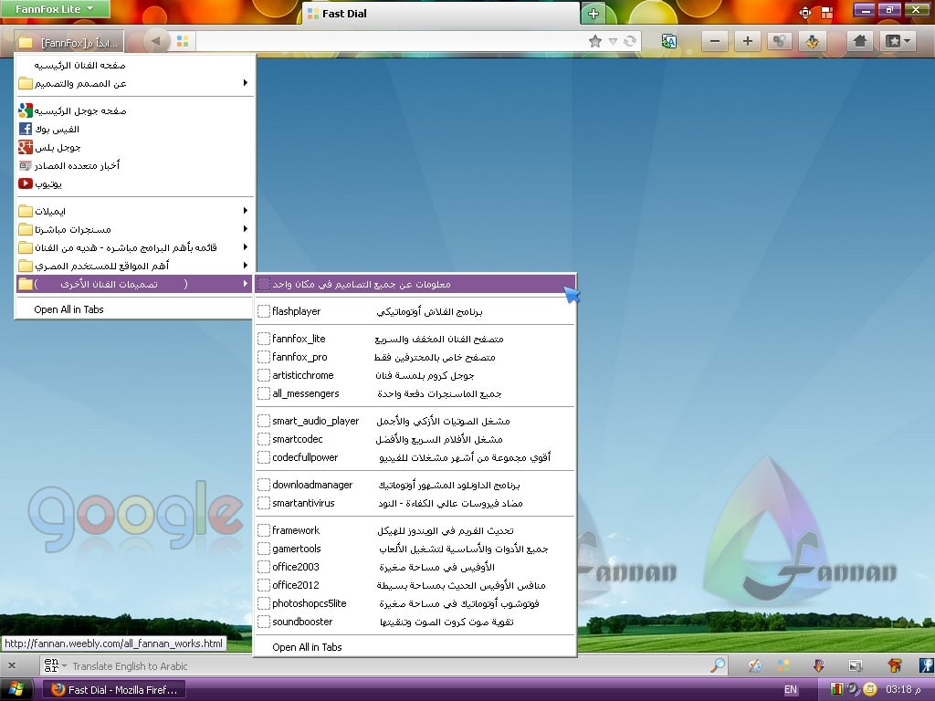Expand the 'قائمه بأهم البرامج مباشره' folder submenu

tap(135, 246)
